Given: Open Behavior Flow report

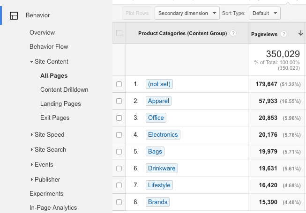Looking at the screenshot, I should (x=49, y=46).
